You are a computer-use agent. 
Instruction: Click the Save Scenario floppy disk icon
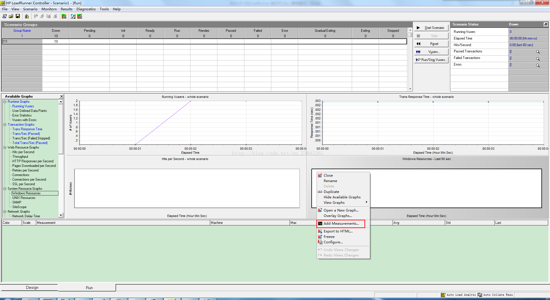(x=18, y=16)
